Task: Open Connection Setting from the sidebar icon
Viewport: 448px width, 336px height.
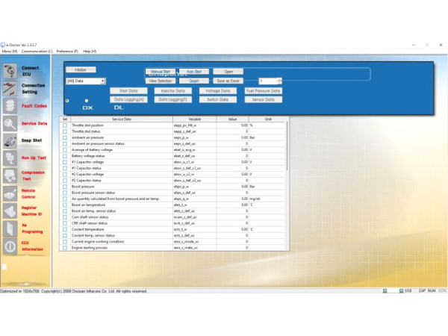Action: (10, 89)
